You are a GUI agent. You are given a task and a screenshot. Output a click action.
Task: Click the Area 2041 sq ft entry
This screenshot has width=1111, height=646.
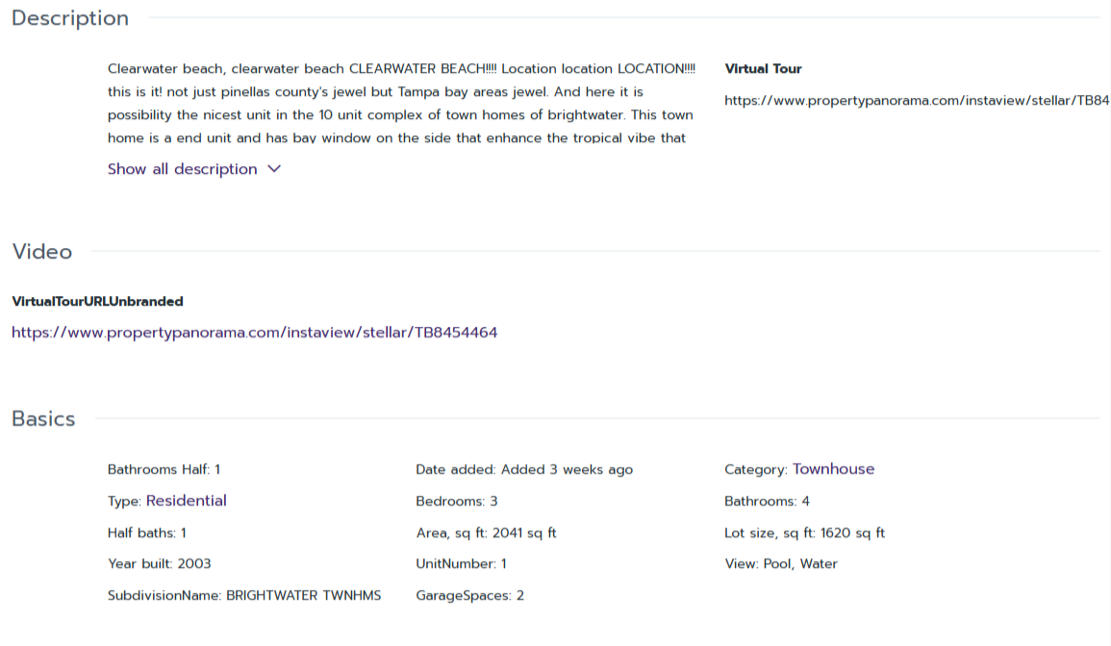click(486, 533)
